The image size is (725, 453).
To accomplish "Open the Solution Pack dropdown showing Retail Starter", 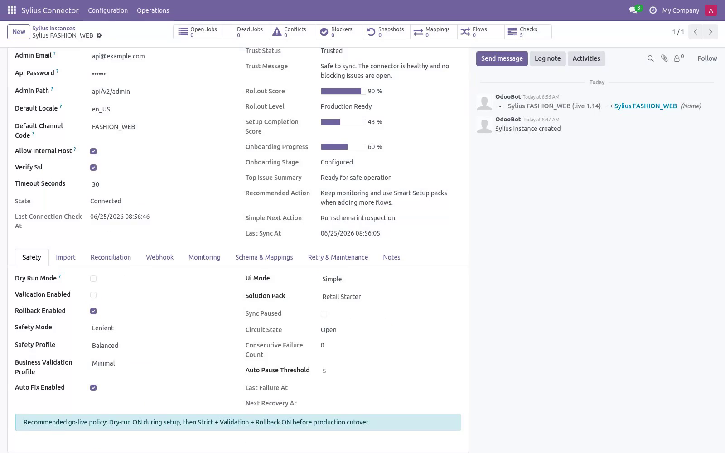I will 391,297.
